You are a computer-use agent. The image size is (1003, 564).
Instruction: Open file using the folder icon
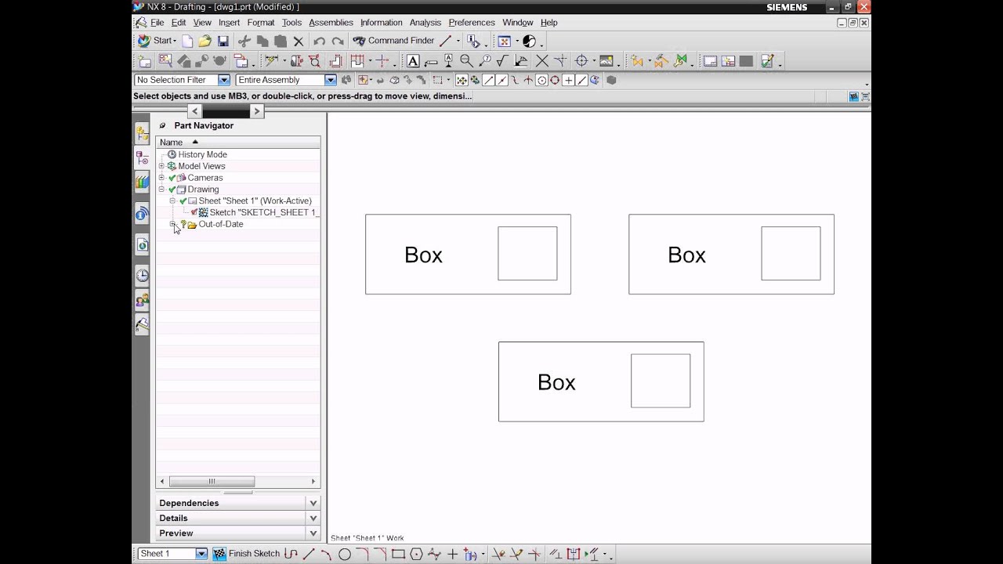(x=205, y=41)
